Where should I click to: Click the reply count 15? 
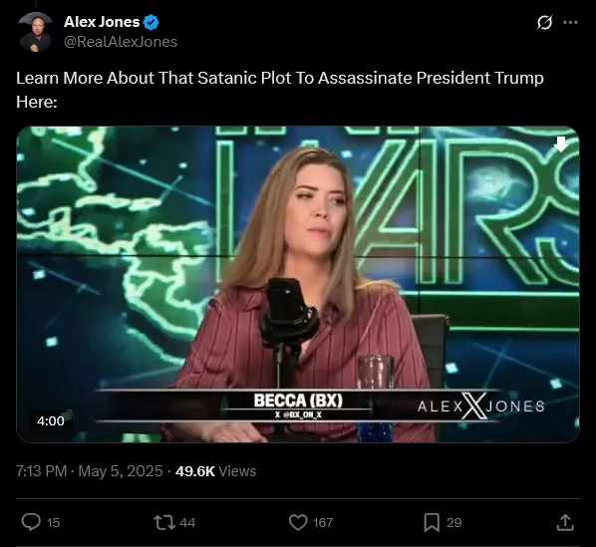[x=53, y=523]
